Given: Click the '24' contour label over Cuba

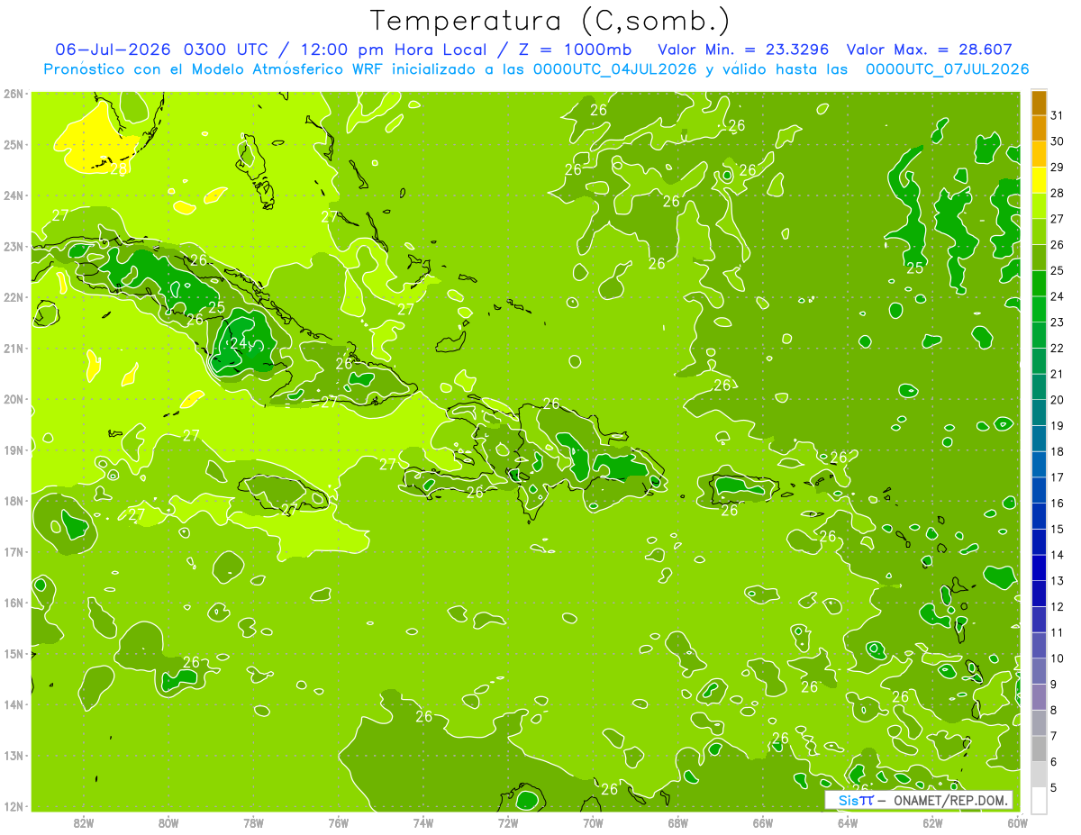Looking at the screenshot, I should 238,342.
